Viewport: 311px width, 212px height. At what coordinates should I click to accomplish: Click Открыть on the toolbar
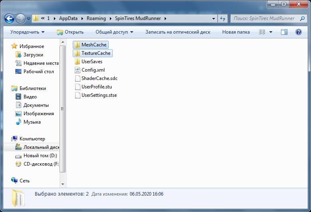pos(70,32)
